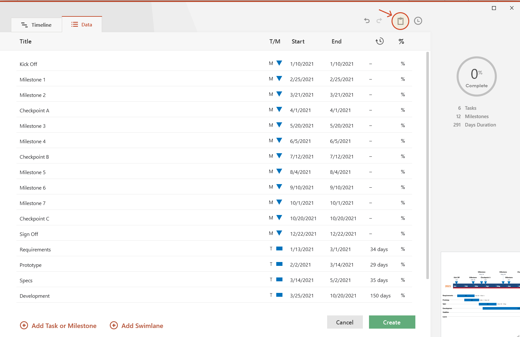The height and width of the screenshot is (337, 520).
Task: Click the highlighted Paste clipboard icon
Action: pyautogui.click(x=400, y=21)
